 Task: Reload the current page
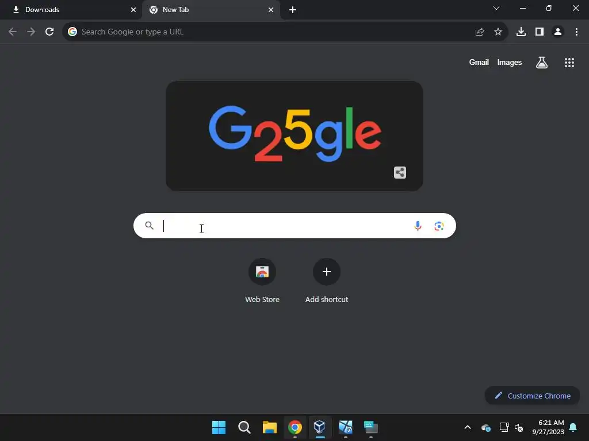coord(49,32)
